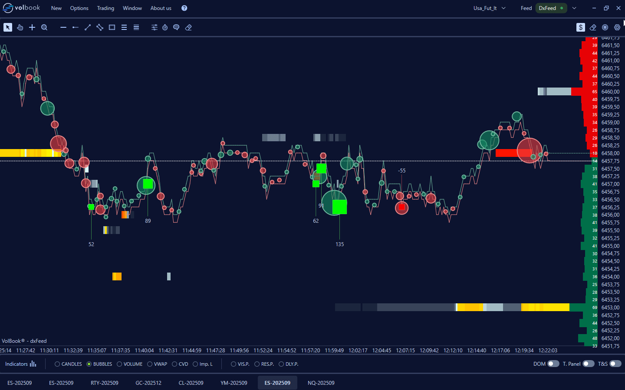Switch to the NQ-202509 tab
The width and height of the screenshot is (625, 390).
[321, 383]
